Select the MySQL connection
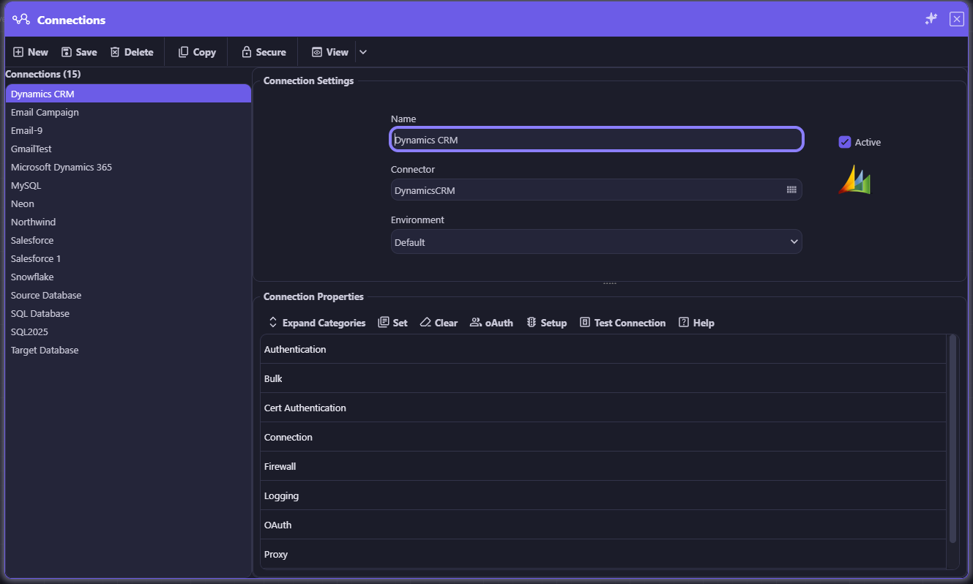 [128, 185]
